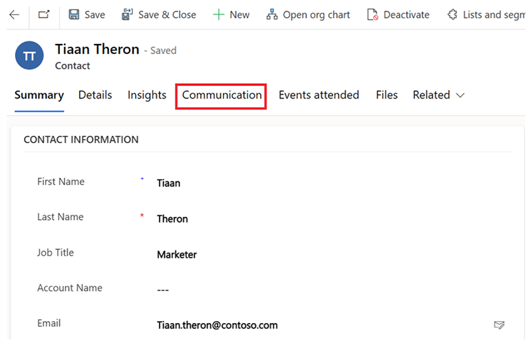The height and width of the screenshot is (345, 532).
Task: Click the TT contact avatar
Action: pos(29,55)
